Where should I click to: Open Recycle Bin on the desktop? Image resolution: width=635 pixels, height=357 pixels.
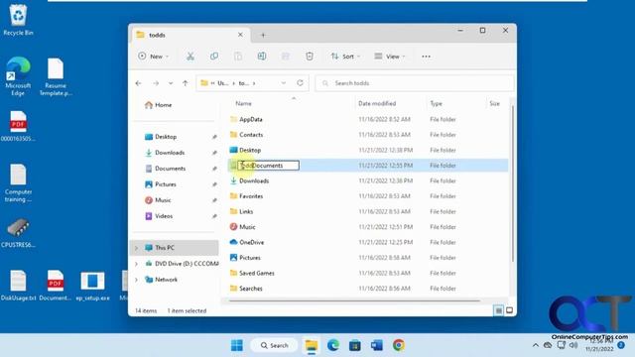[18, 20]
